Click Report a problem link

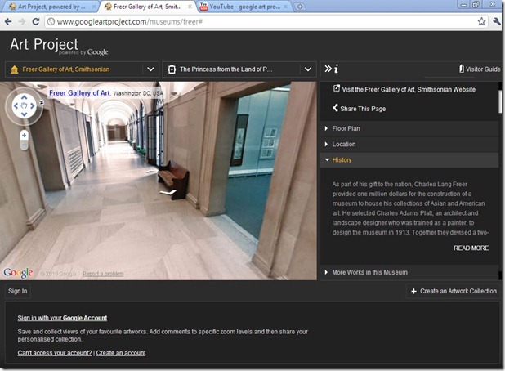[x=103, y=274]
